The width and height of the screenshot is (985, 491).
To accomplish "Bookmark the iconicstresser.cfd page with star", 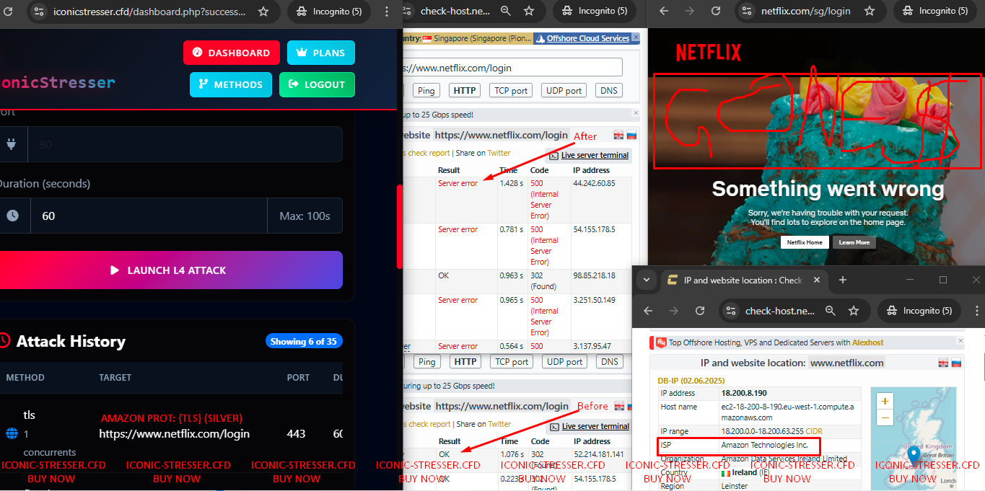I will (x=263, y=12).
